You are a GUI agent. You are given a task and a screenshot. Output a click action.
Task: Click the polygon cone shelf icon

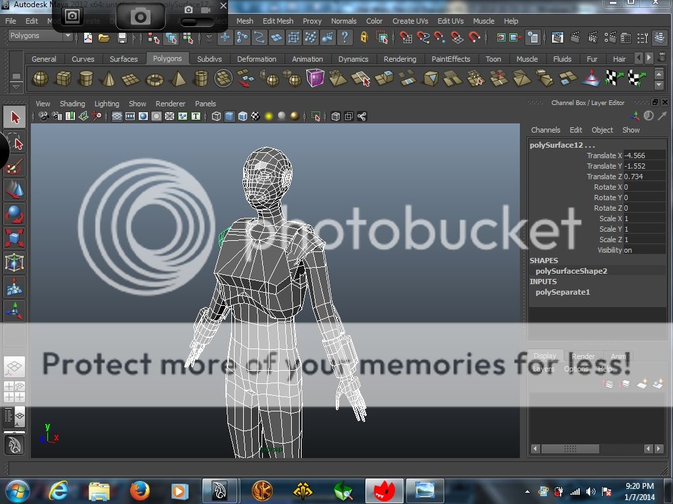pos(108,79)
